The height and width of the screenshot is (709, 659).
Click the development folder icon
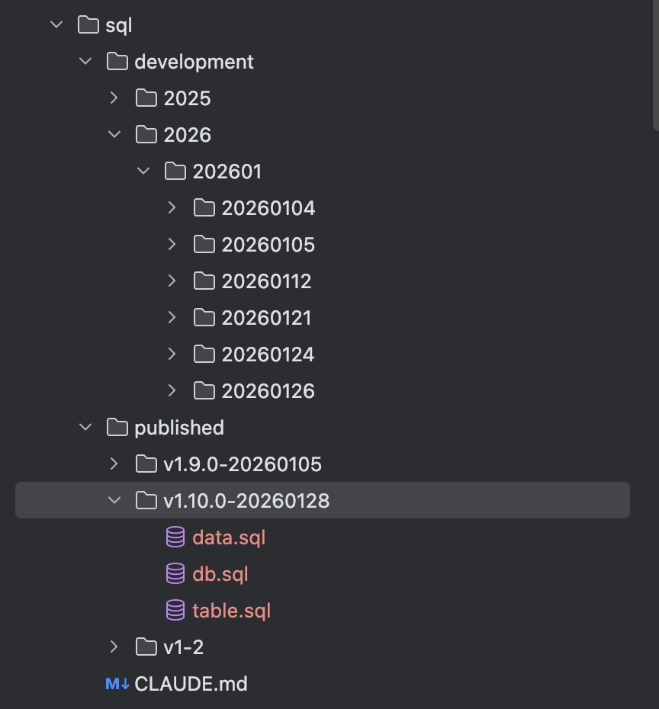(117, 62)
